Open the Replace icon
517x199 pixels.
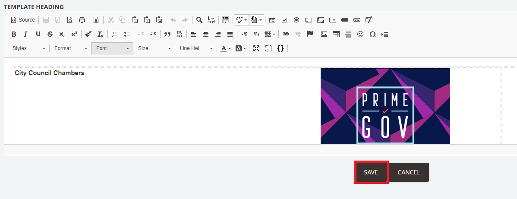tap(211, 20)
